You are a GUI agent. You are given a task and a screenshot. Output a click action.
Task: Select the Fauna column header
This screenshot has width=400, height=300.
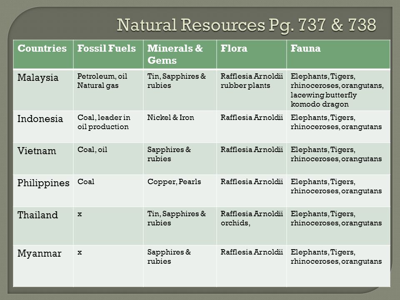pos(338,54)
